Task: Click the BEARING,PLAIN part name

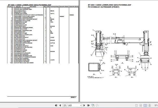Action: (x=27, y=56)
